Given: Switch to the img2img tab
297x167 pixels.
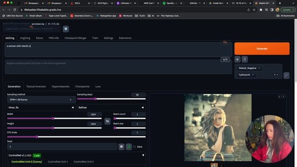Looking at the screenshot, I should tap(25, 38).
